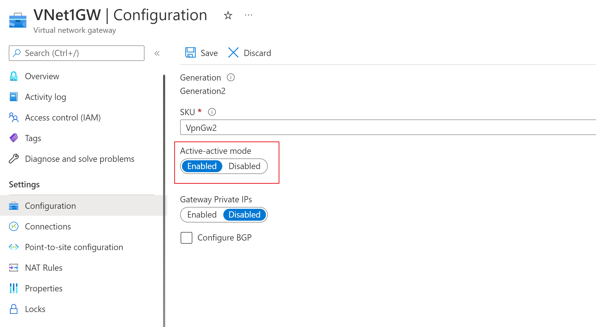Check the Configure BGP checkbox
The width and height of the screenshot is (596, 327).
(186, 238)
